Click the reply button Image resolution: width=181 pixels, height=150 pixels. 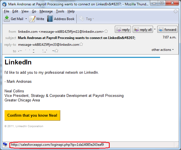123,29
